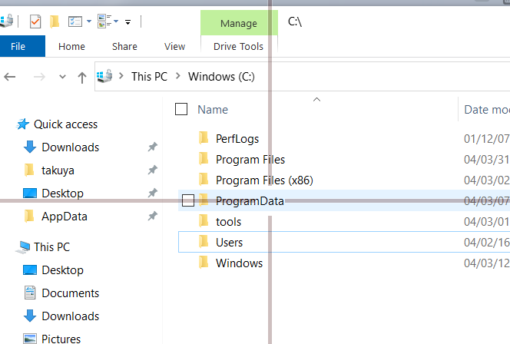Open AppData folder in Quick access
Viewport: 510px width, 344px height.
click(65, 217)
